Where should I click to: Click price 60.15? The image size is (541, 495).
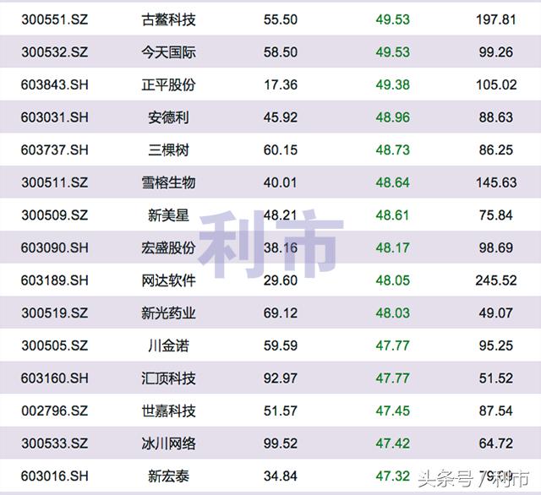(280, 150)
